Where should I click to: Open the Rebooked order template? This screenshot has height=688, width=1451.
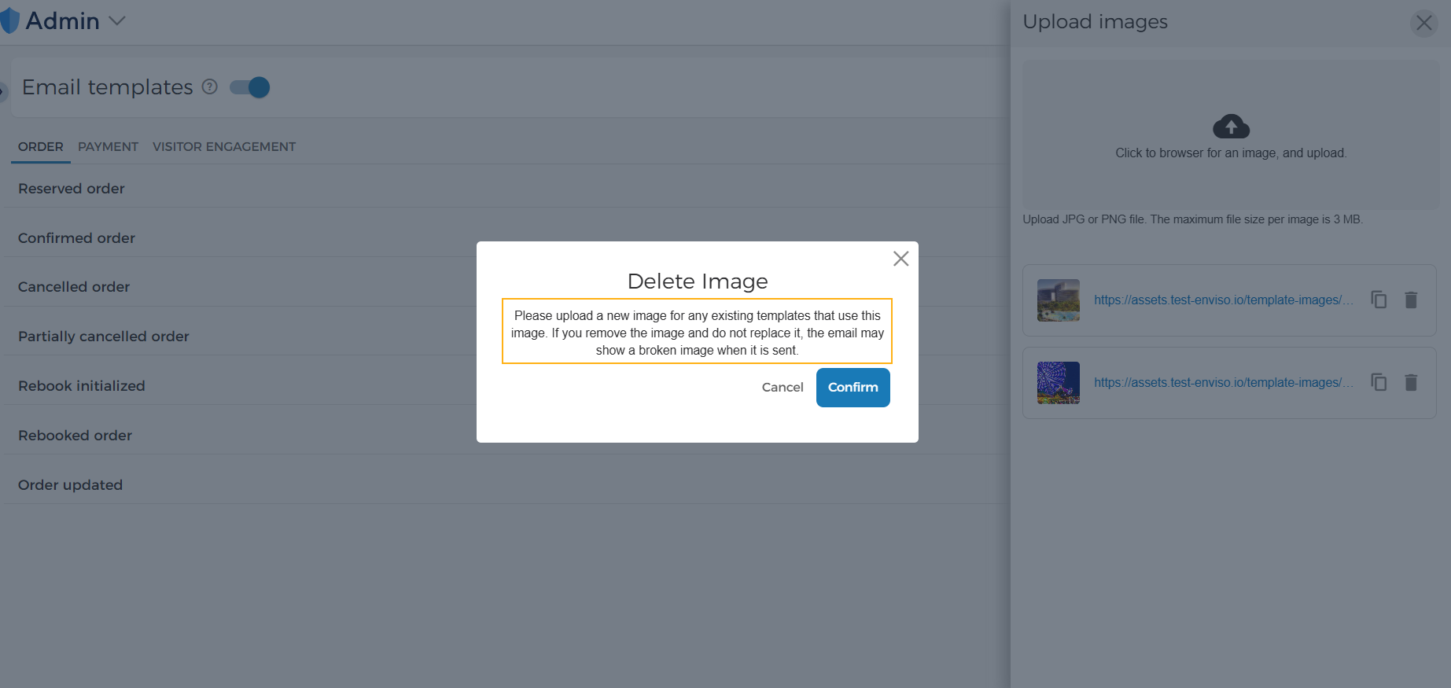(x=506, y=436)
